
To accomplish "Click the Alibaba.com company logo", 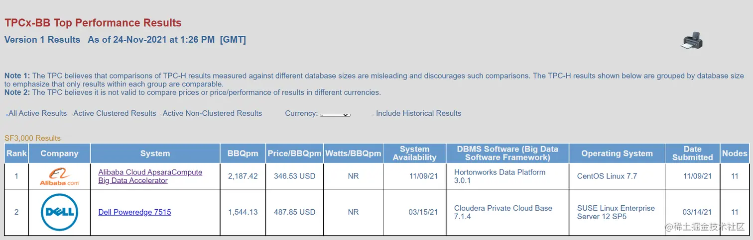I will (59, 176).
